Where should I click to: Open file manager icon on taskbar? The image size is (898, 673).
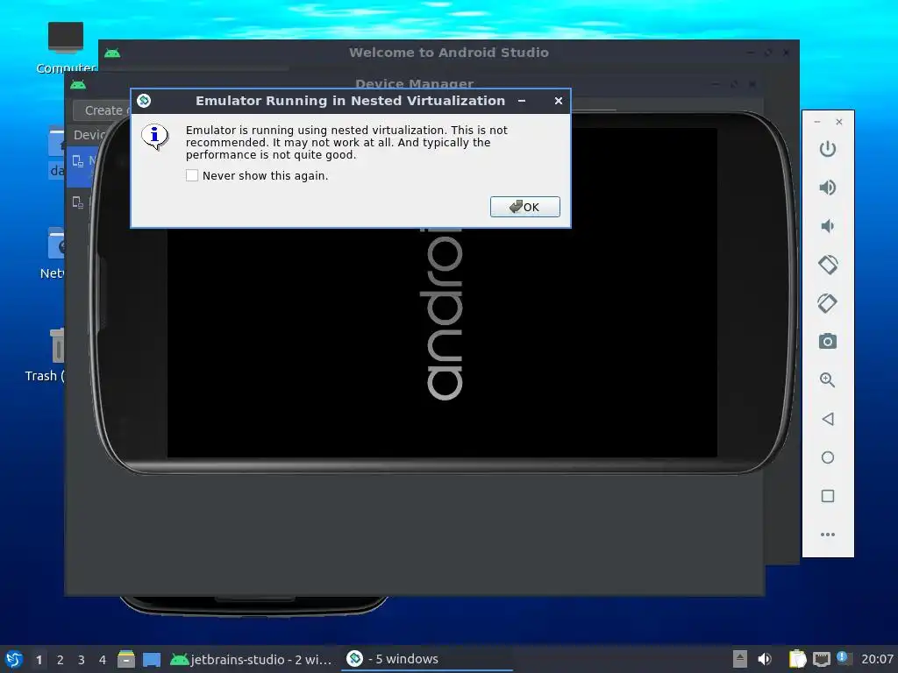pos(126,659)
